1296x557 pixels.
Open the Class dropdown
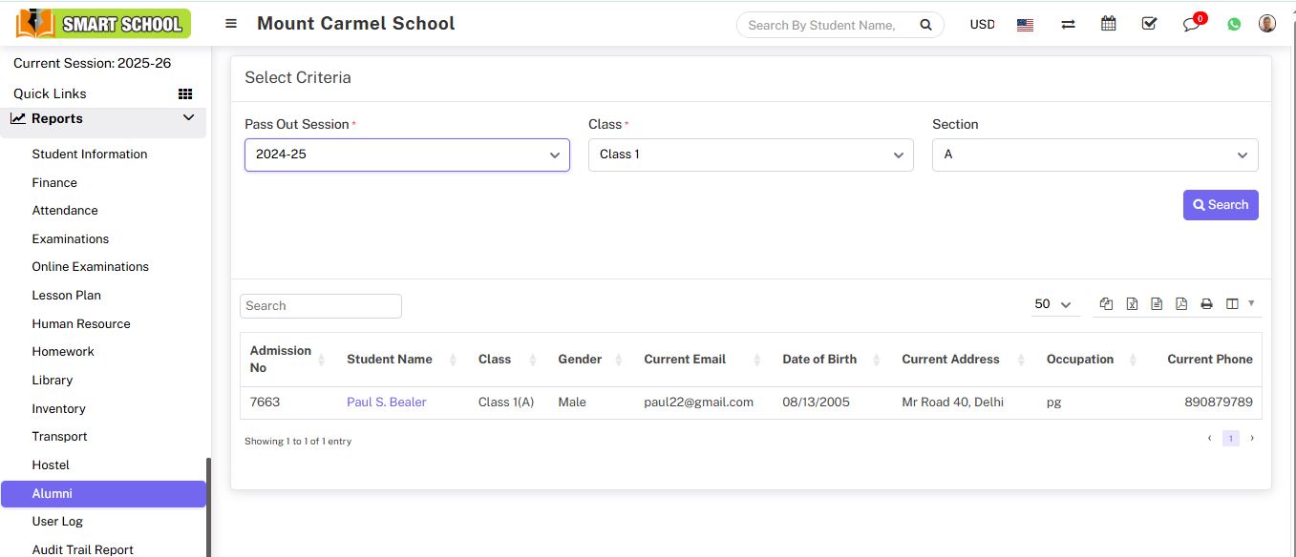click(751, 155)
